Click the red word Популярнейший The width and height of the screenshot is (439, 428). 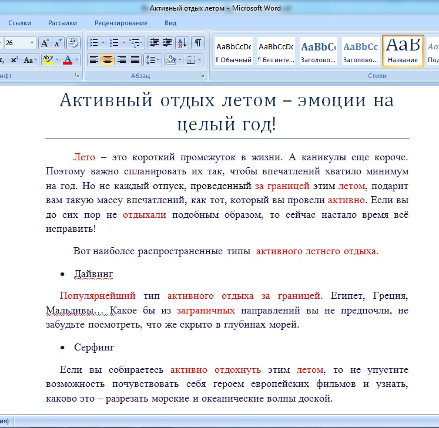[98, 295]
